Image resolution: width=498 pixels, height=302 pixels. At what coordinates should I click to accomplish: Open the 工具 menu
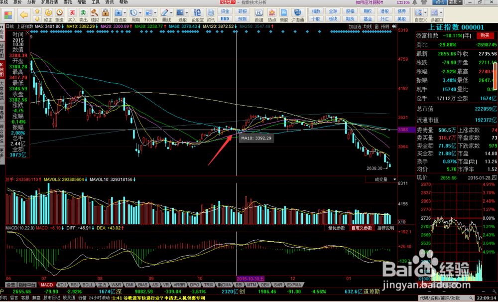pyautogui.click(x=95, y=2)
